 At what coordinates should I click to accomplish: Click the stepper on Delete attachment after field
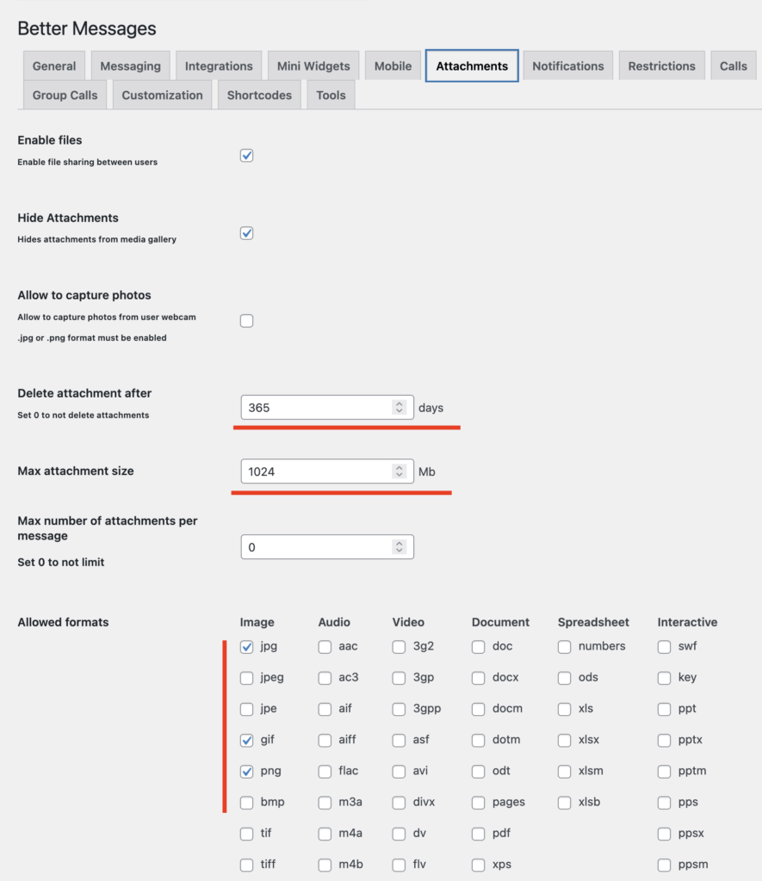[x=399, y=408]
